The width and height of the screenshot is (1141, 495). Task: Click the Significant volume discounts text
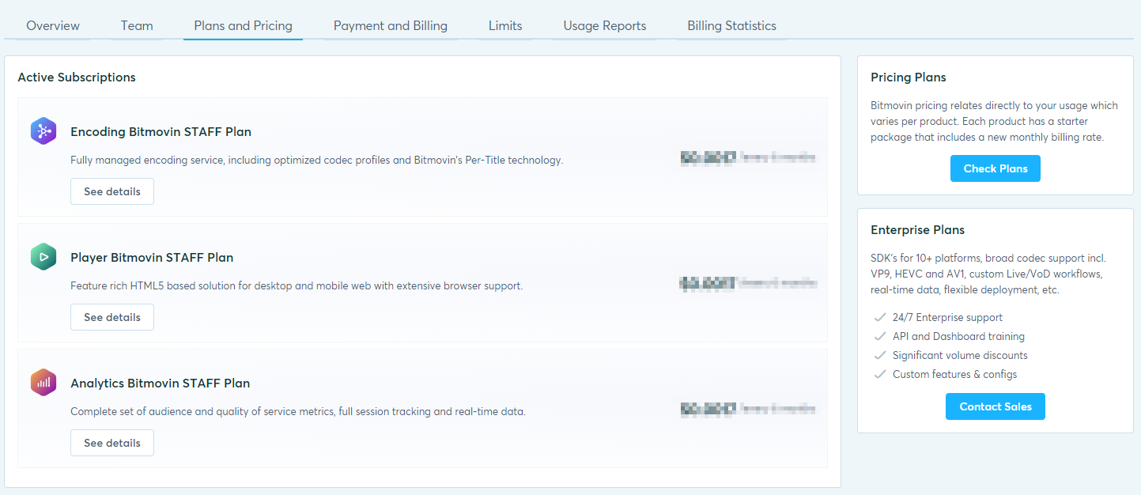tap(960, 355)
